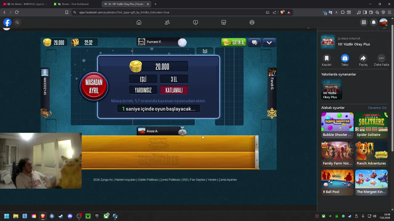Select the 3 El option
394x221 pixels.
pyautogui.click(x=174, y=79)
